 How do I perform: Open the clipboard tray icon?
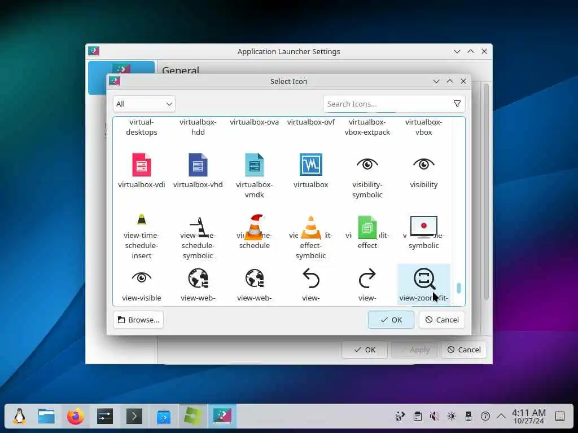pos(418,417)
